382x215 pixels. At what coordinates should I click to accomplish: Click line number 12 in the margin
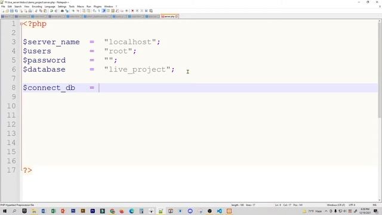tap(11, 124)
